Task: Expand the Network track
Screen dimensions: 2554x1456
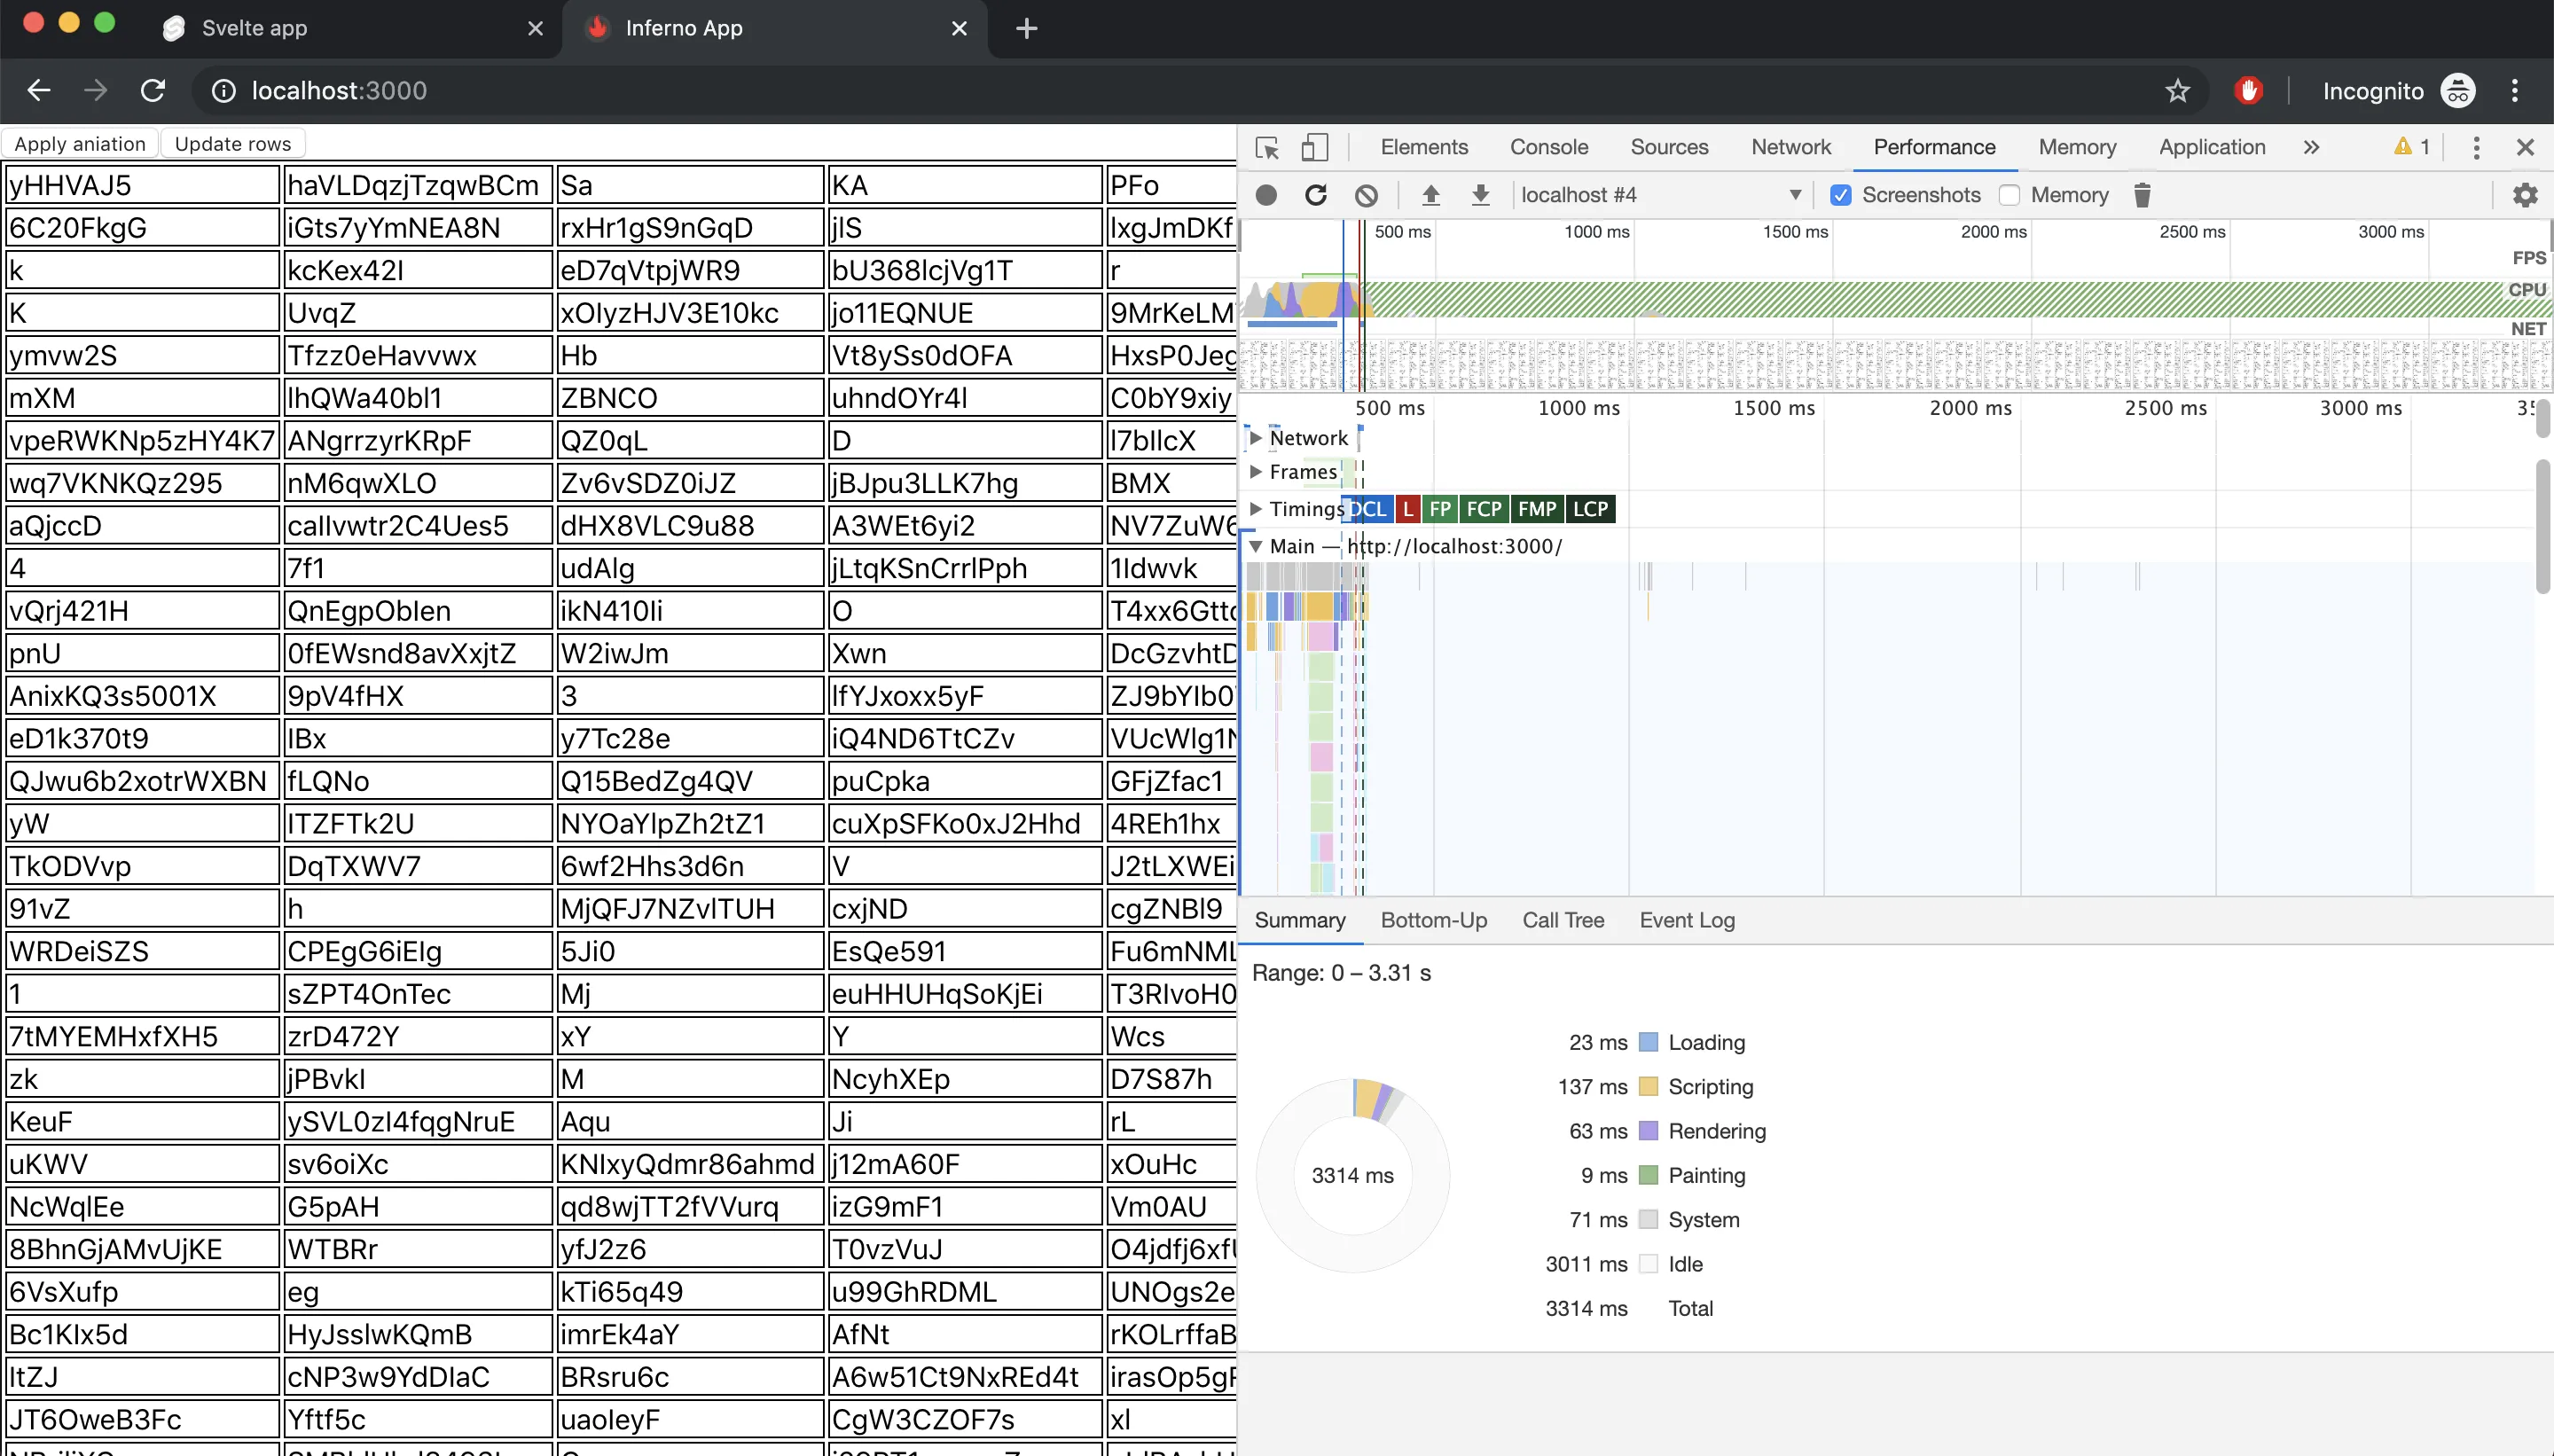Action: coord(1256,438)
